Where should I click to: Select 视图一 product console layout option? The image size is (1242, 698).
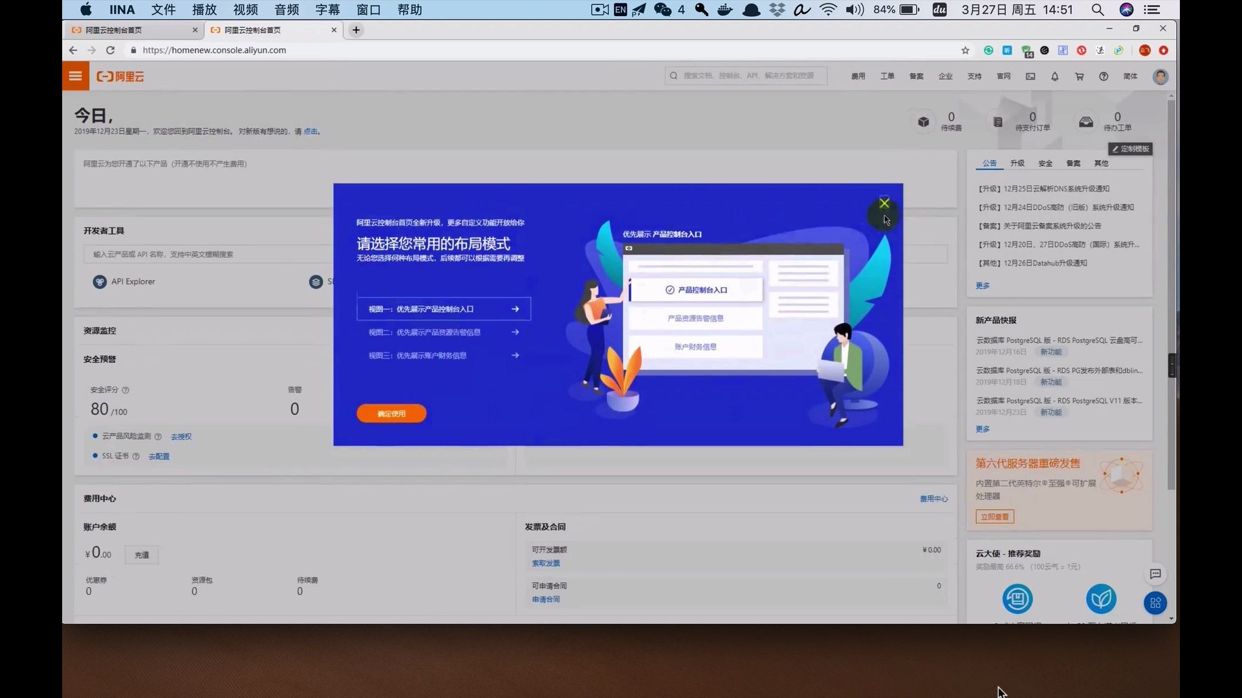[x=444, y=309]
